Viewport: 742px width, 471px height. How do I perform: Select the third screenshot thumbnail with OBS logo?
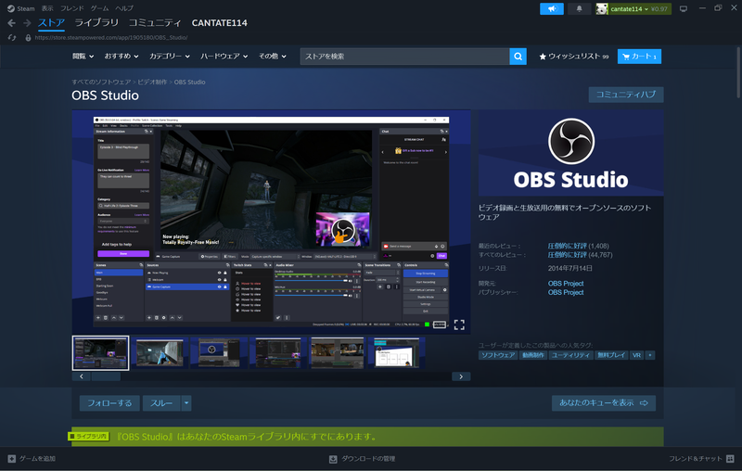click(x=219, y=353)
